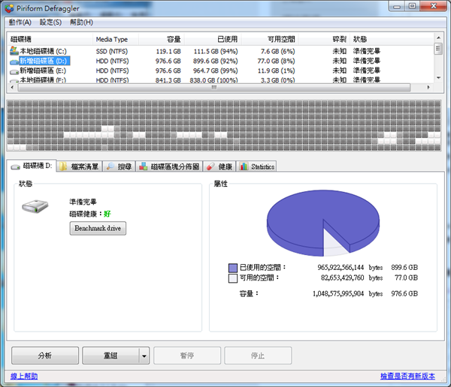The height and width of the screenshot is (387, 451).
Task: Click the Benchmark drive button
Action: coord(98,228)
